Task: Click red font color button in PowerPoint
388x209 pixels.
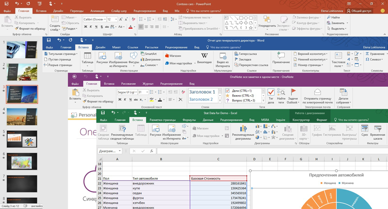Action: [130, 27]
